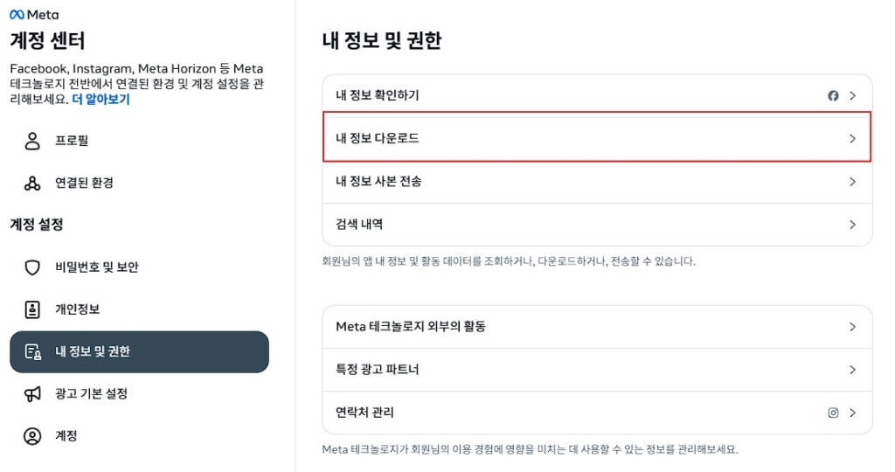Viewport: 895px width, 472px height.
Task: Click the megaphone icon for 광고 기본 설정
Action: coord(32,394)
